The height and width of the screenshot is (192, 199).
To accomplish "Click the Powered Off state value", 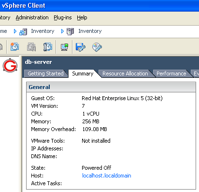I will (97, 168).
